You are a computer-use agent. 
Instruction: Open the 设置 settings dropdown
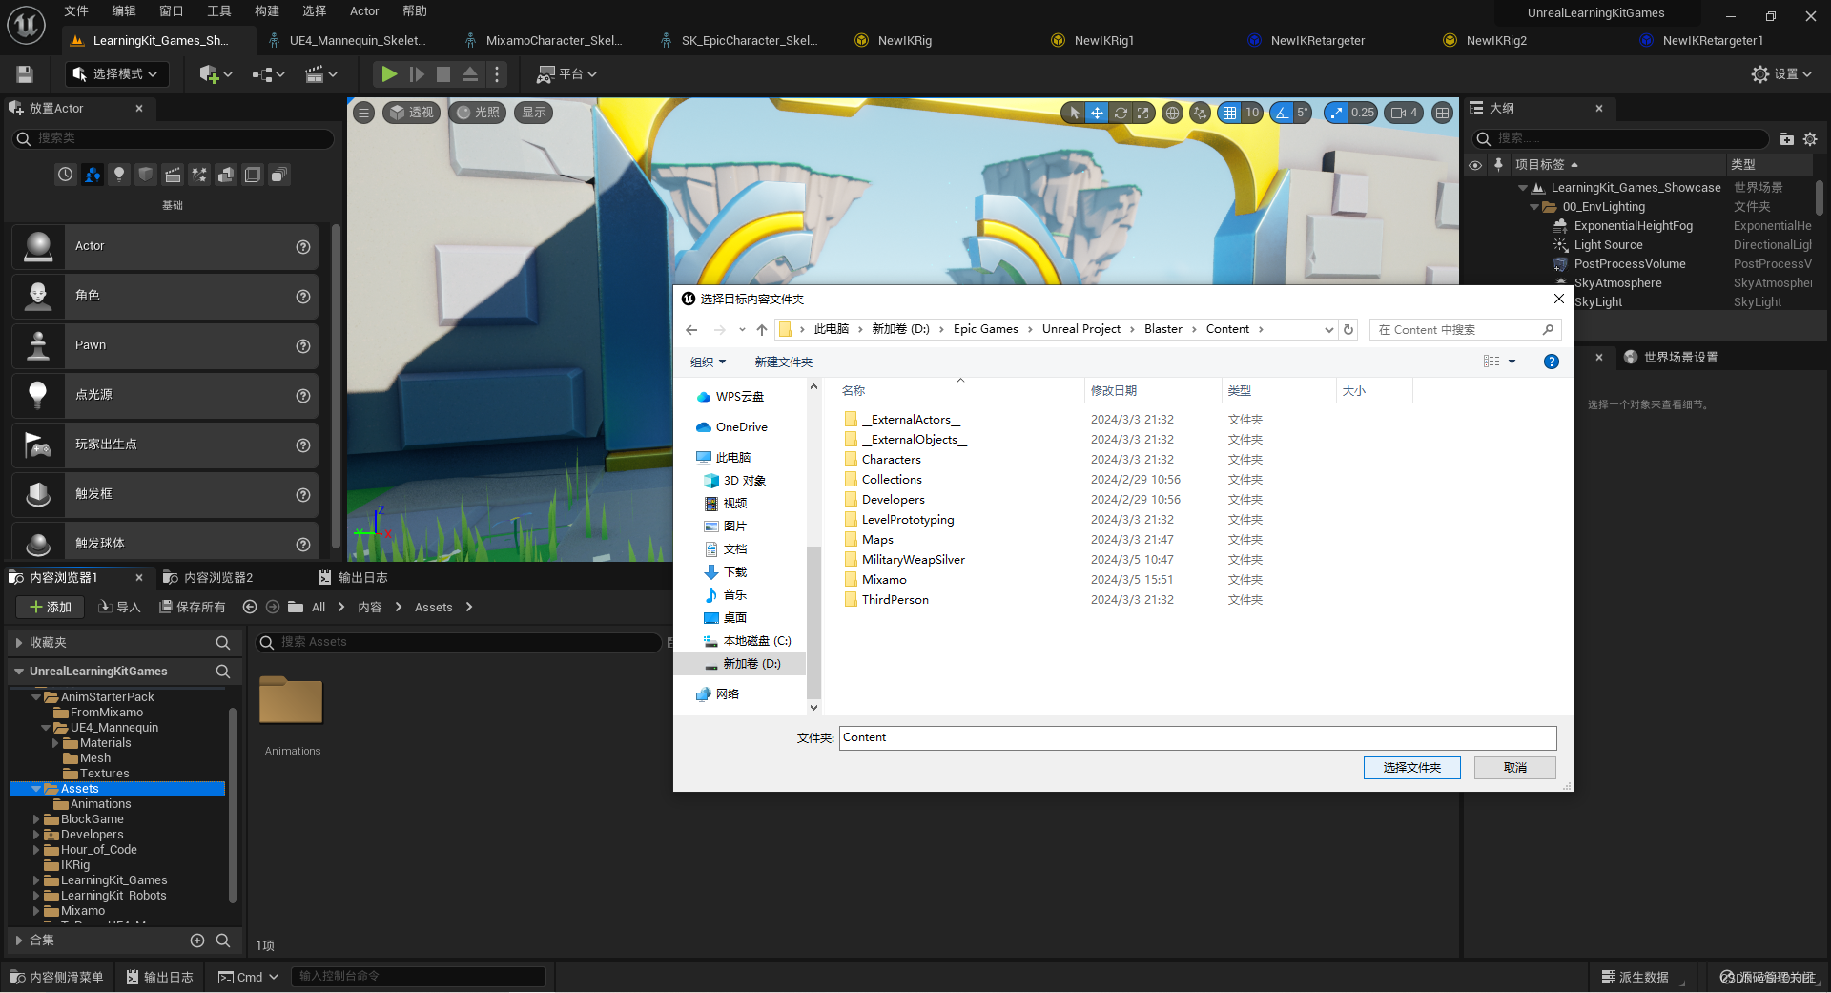pyautogui.click(x=1781, y=74)
